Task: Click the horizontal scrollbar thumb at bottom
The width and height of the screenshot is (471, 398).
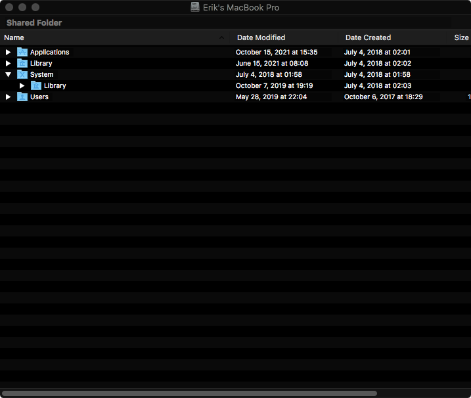Action: [189, 393]
